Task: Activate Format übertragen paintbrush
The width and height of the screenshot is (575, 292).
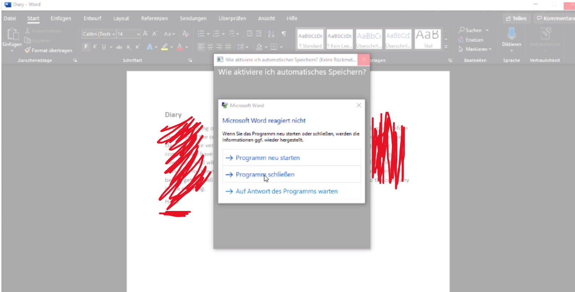Action: [28, 50]
